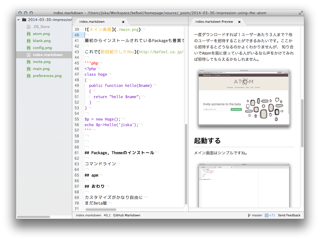Place cursor on 'class hoge' line
Viewport: 320px width, 241px height.
[96, 74]
